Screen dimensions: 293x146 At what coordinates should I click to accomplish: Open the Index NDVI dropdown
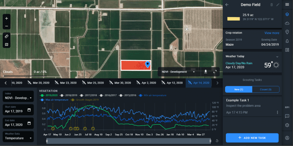click(x=18, y=96)
